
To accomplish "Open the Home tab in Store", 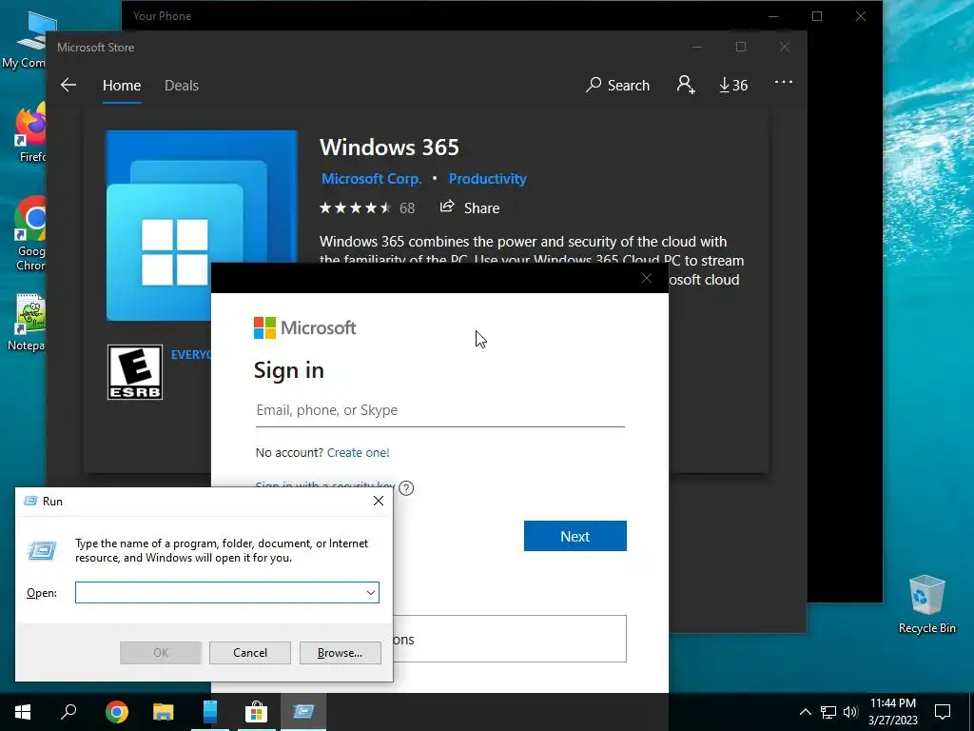I will (x=122, y=85).
